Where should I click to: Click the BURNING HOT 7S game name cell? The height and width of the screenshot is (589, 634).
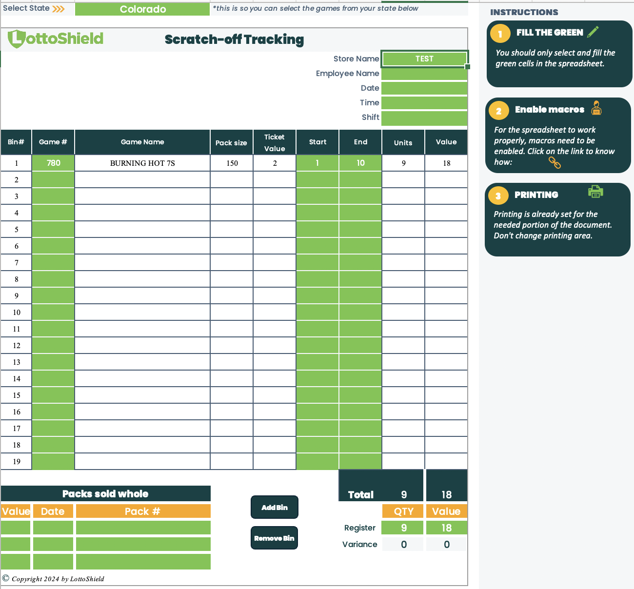(142, 163)
